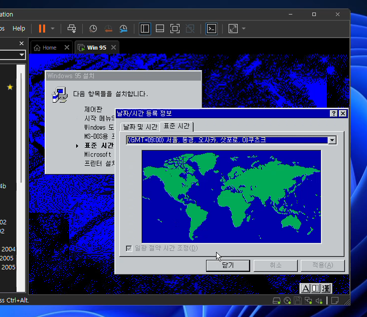The image size is (367, 317).
Task: Click the network adapter status icon
Action: point(308,300)
